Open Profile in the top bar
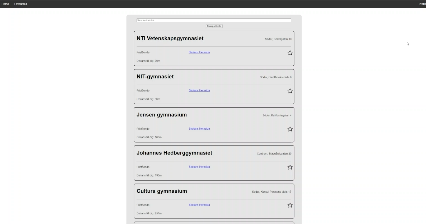Viewport: 426px width, 224px height. [x=422, y=4]
